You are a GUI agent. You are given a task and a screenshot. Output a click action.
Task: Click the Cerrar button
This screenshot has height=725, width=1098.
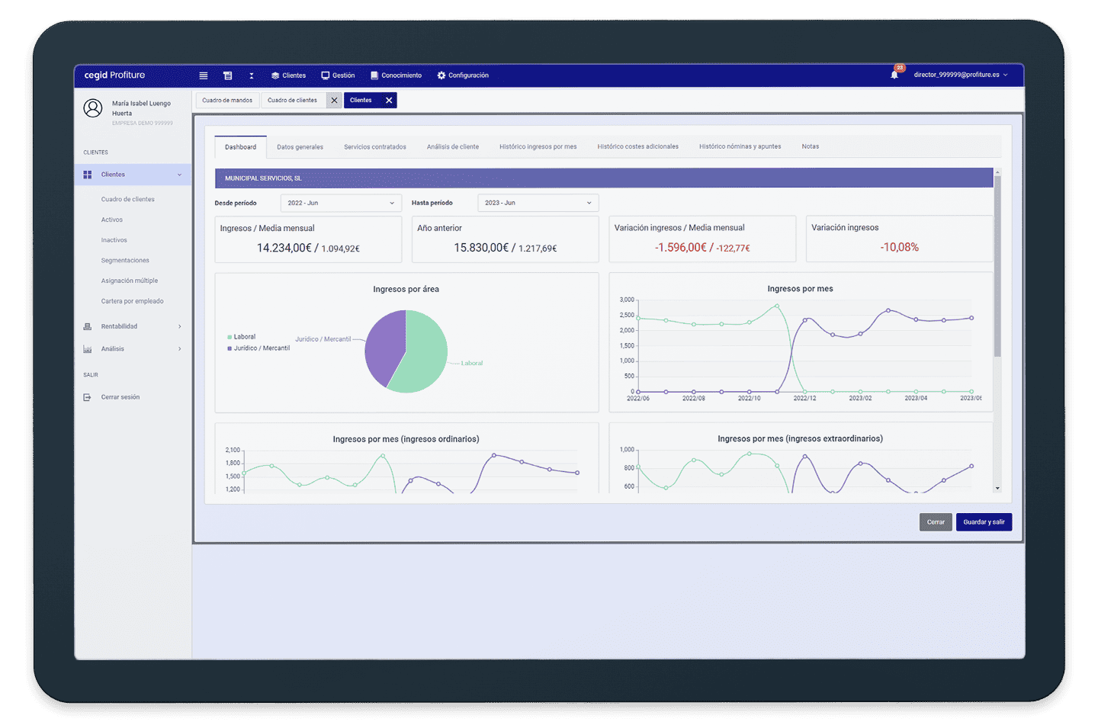point(936,522)
